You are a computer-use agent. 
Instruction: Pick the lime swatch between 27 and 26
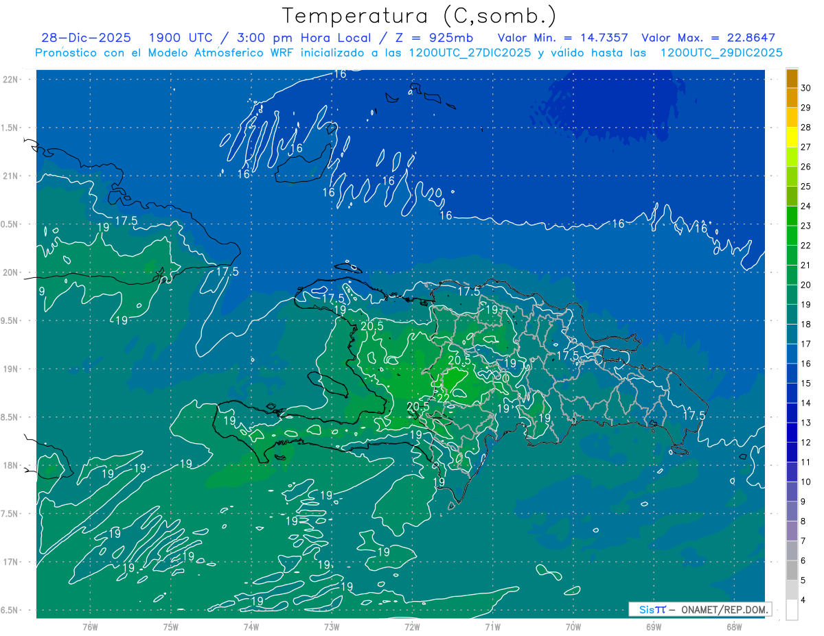(x=792, y=156)
